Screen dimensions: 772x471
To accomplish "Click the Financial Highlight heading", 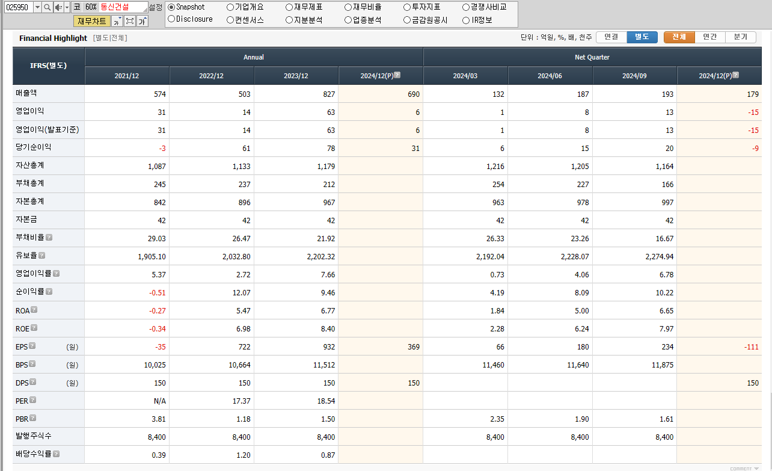I will click(x=53, y=38).
